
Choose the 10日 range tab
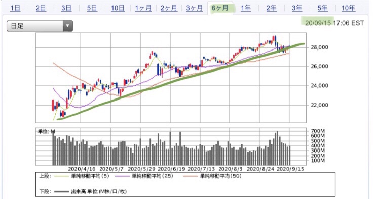(x=118, y=8)
